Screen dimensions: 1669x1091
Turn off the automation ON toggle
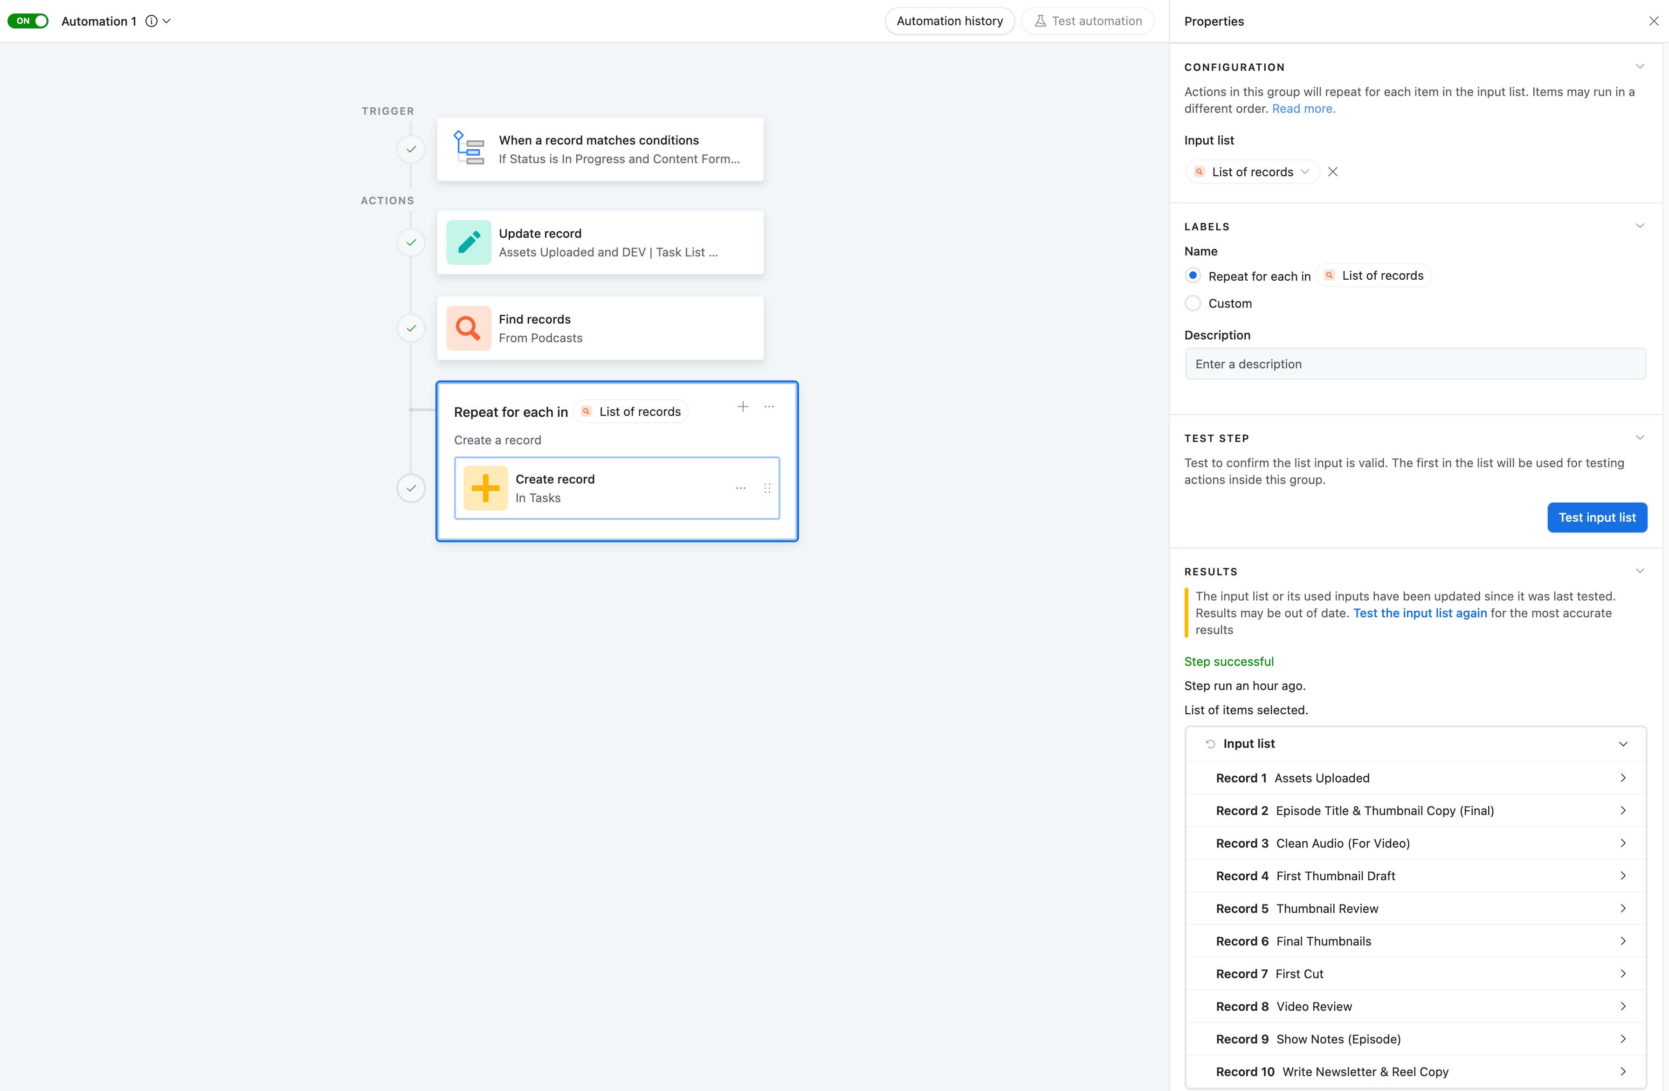coord(28,21)
